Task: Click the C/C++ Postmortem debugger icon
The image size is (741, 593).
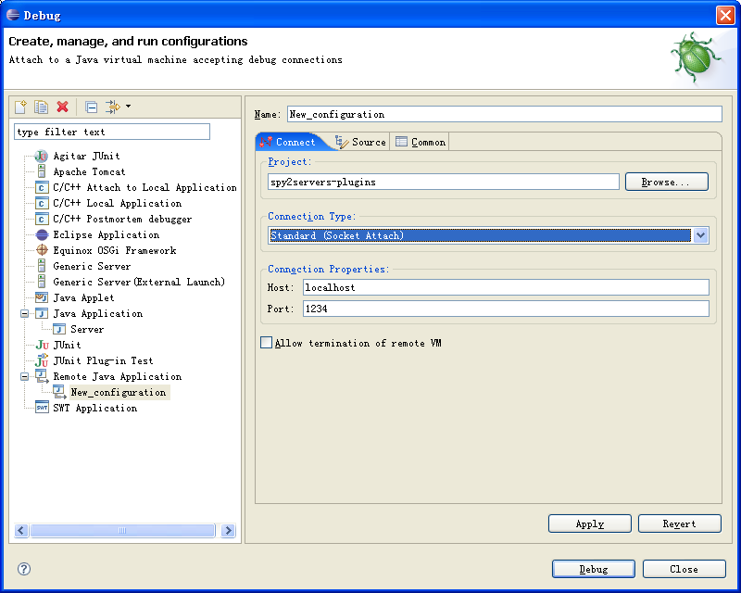Action: point(42,220)
